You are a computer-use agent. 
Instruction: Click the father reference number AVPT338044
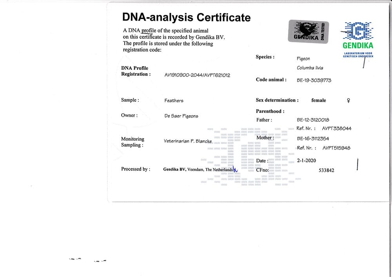click(336, 129)
